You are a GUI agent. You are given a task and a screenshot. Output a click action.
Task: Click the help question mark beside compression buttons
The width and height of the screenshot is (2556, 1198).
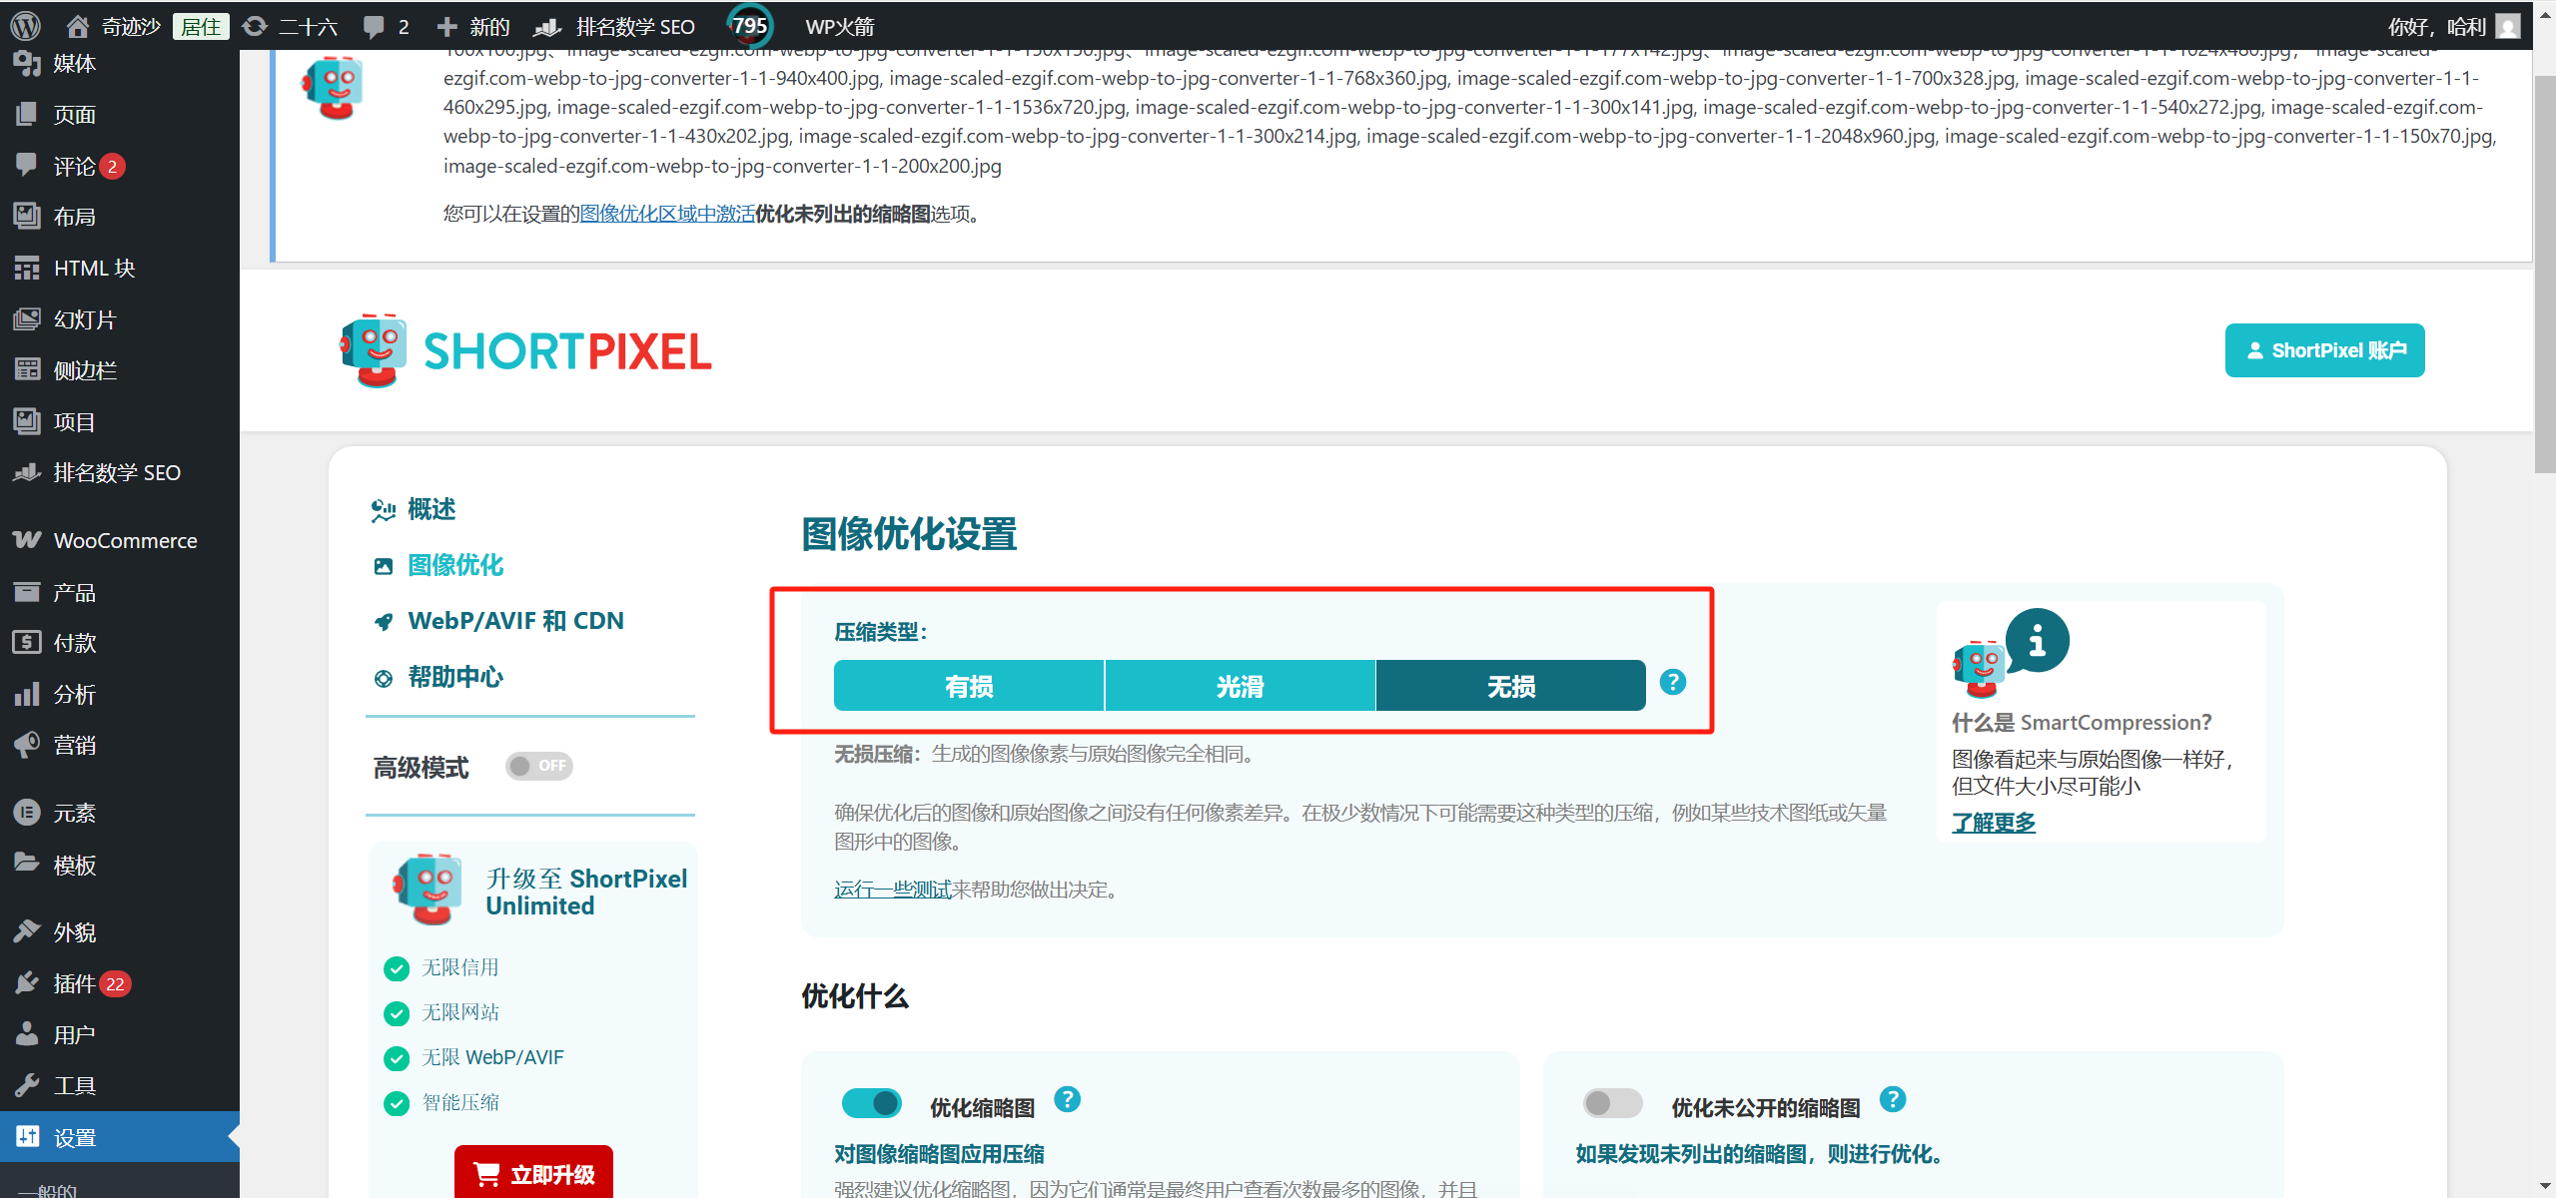[x=1672, y=682]
